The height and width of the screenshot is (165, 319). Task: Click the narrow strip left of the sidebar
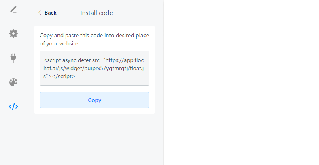point(0,83)
